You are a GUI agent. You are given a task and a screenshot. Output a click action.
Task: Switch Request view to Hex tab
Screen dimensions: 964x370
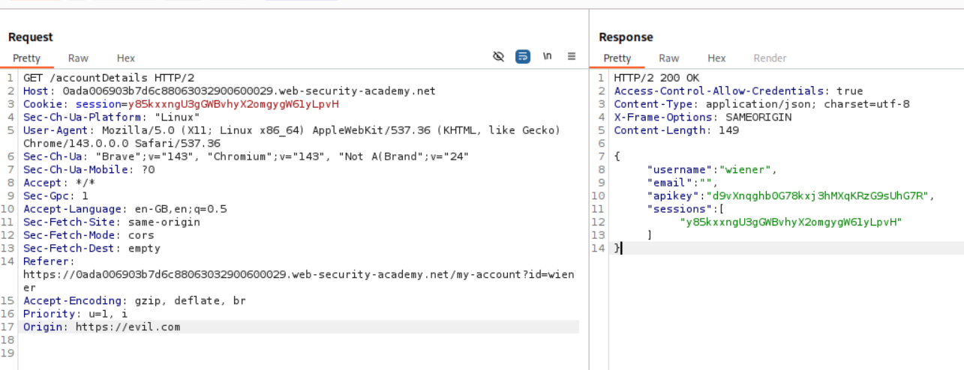(126, 58)
